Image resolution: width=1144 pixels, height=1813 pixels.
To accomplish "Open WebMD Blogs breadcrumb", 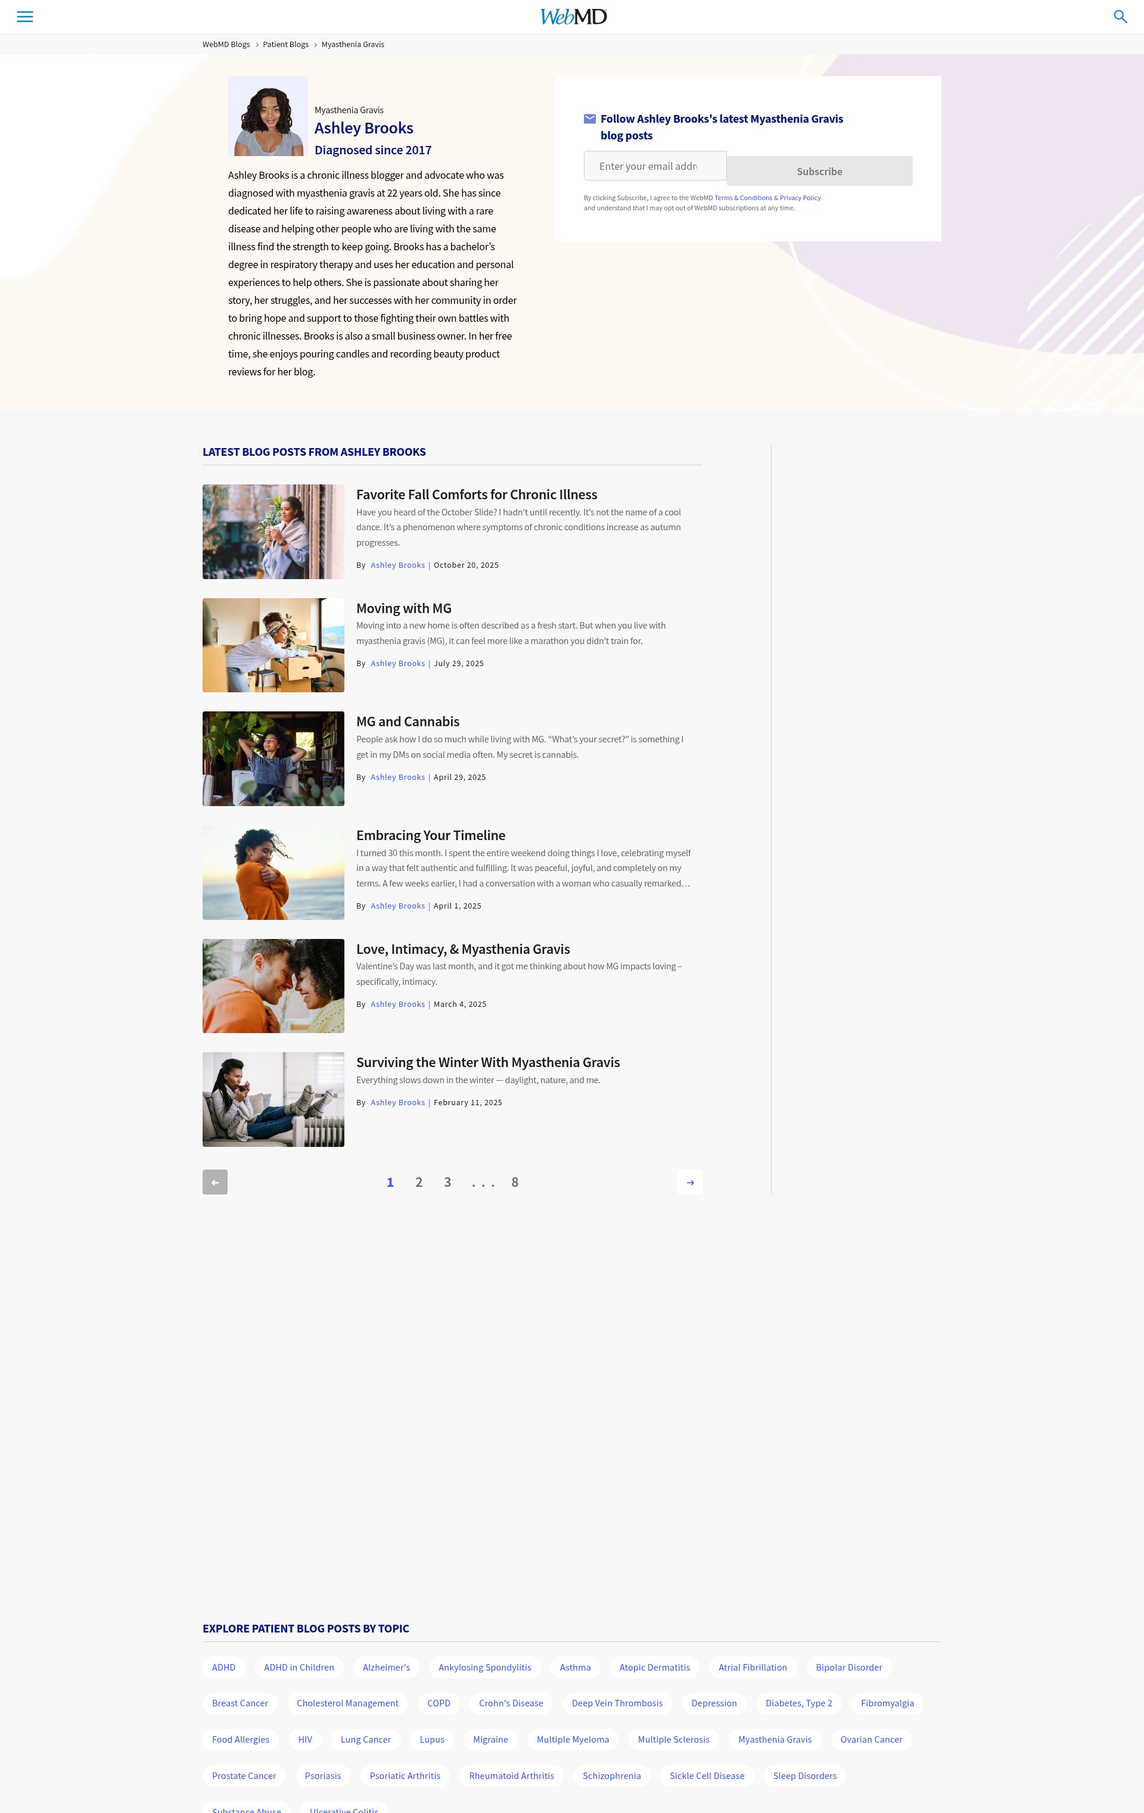I will pyautogui.click(x=226, y=45).
